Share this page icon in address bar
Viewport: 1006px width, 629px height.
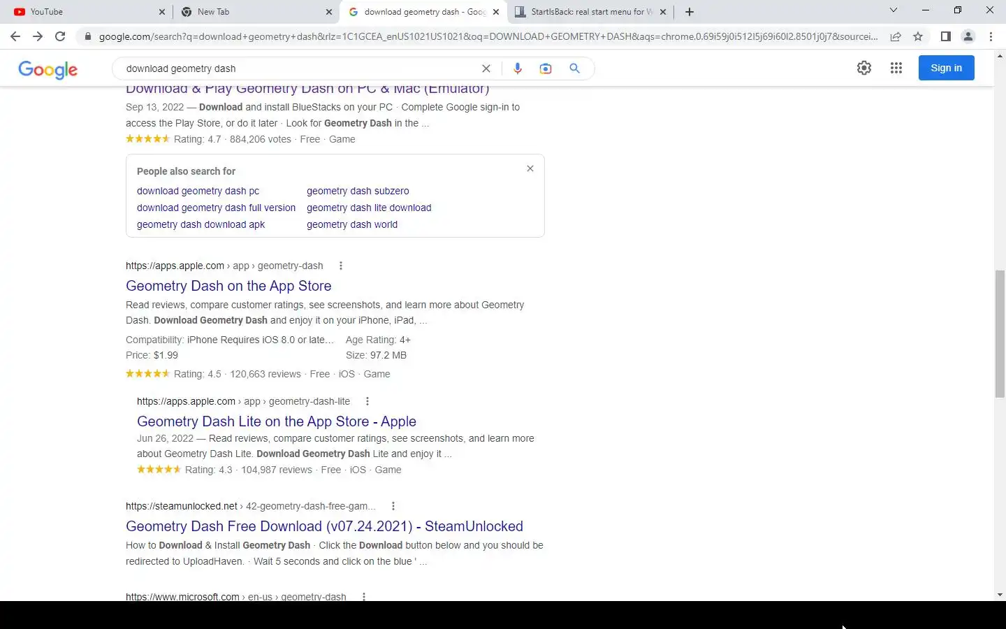[896, 36]
